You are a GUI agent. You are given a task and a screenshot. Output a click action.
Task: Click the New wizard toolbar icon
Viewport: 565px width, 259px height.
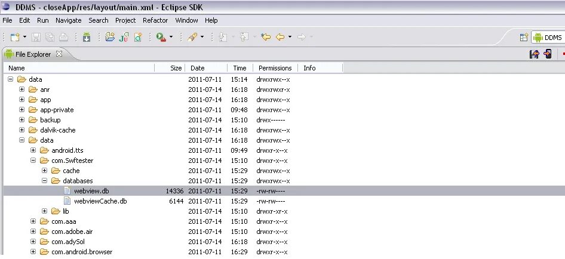(15, 37)
